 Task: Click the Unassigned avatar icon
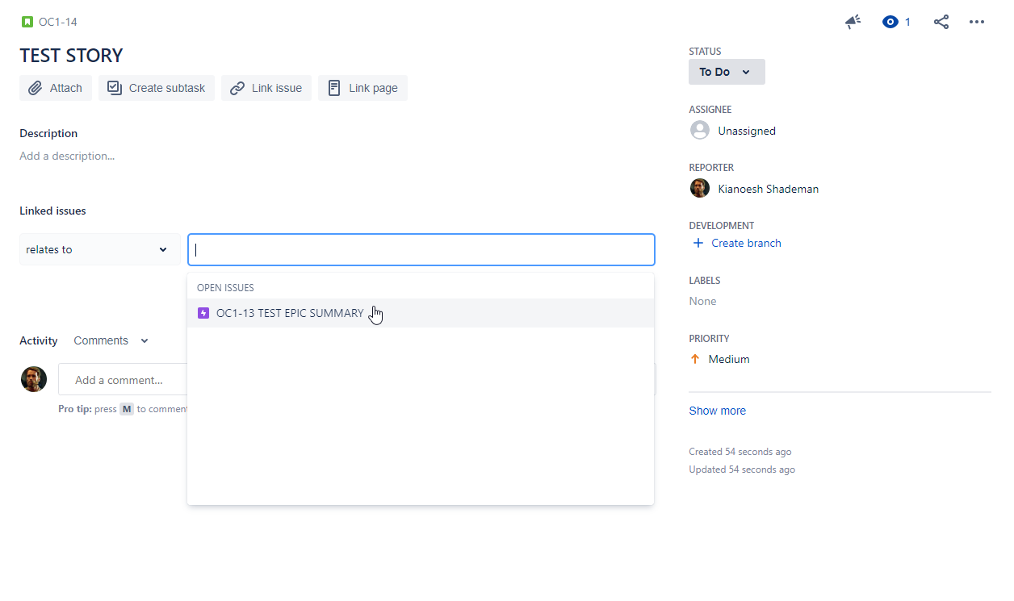point(699,129)
